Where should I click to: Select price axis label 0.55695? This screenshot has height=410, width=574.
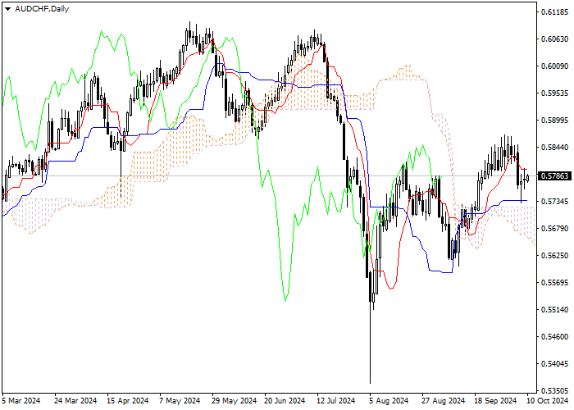[x=554, y=283]
